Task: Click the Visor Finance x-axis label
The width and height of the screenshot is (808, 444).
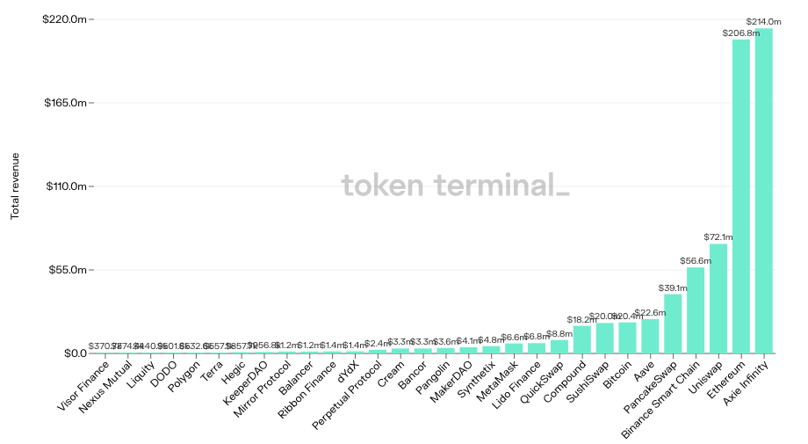Action: click(84, 383)
